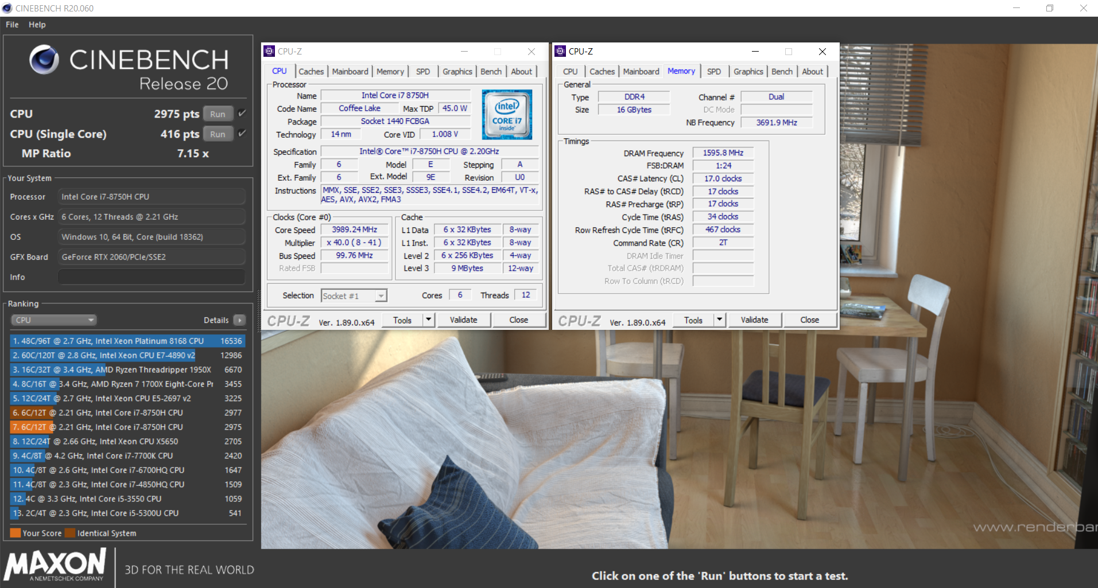This screenshot has height=588, width=1098.
Task: Select ranking row Core i5-3550
Action: tap(127, 499)
